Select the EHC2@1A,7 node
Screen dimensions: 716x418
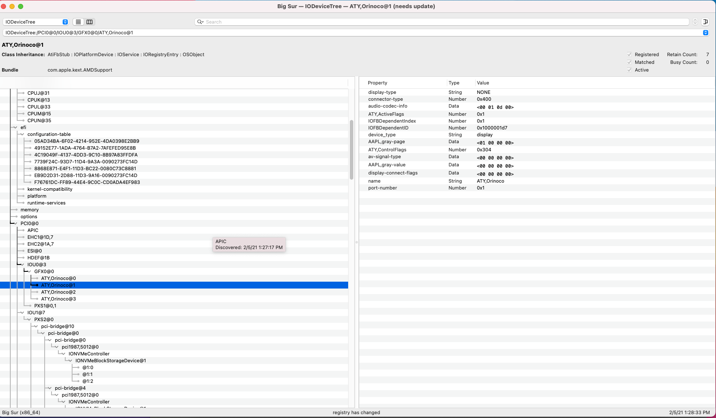click(40, 244)
